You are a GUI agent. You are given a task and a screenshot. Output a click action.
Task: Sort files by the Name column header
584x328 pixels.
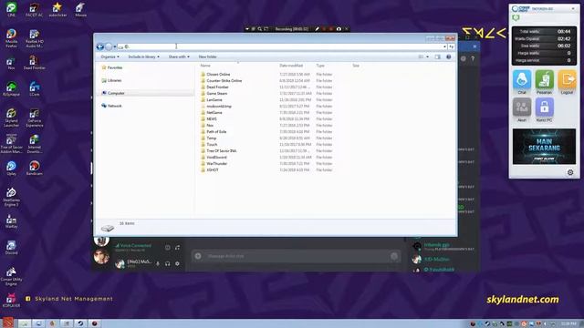point(205,66)
